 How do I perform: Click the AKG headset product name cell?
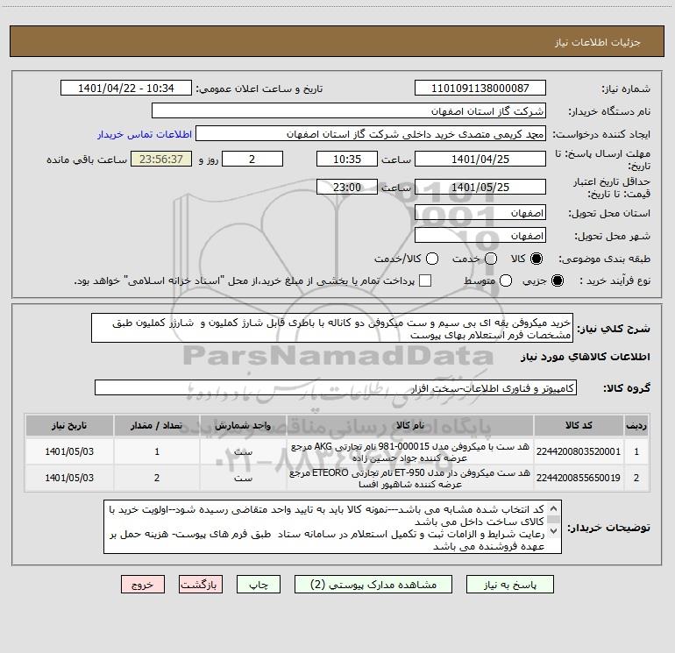pos(410,451)
